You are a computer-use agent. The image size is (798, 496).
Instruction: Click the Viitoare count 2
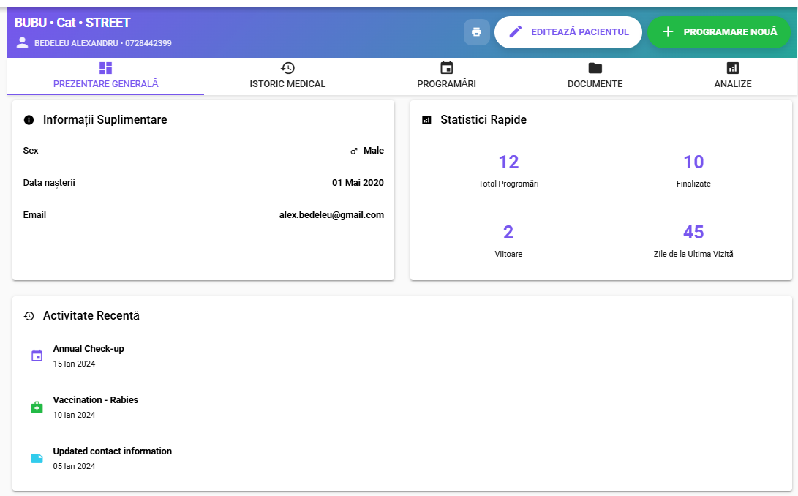(x=508, y=232)
